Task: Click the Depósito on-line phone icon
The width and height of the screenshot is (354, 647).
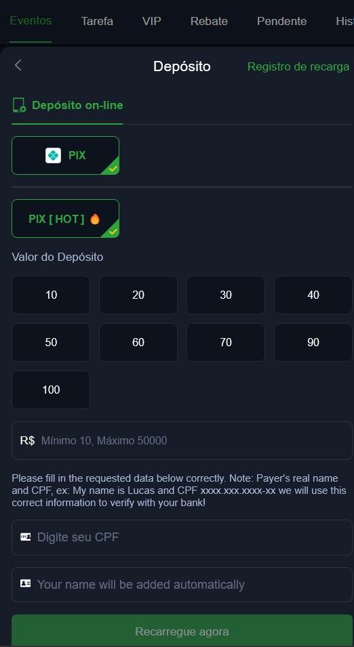Action: tap(19, 105)
